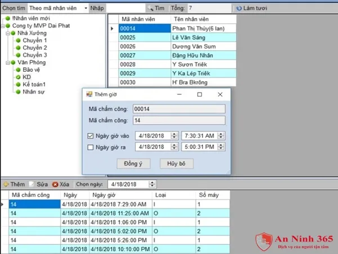This screenshot has width=338, height=254.
Task: Click the Làm tươi refresh icon
Action: 239,8
